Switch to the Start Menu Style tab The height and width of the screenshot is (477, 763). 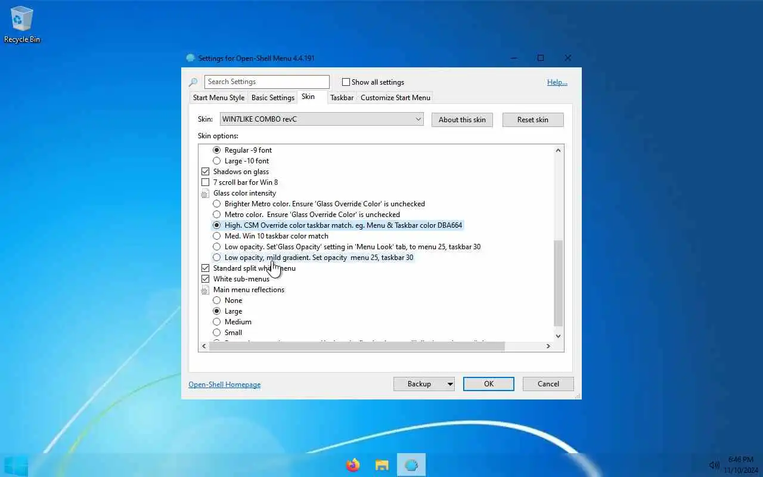coord(219,98)
